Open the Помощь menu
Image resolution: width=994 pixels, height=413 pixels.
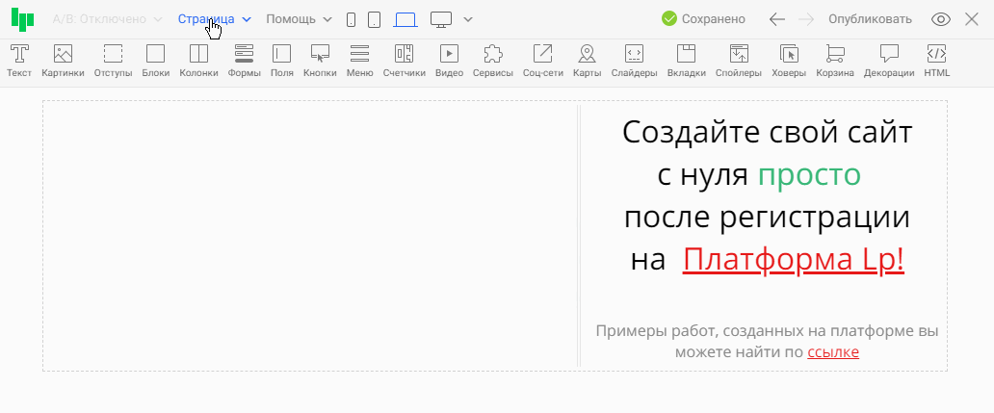tap(299, 19)
